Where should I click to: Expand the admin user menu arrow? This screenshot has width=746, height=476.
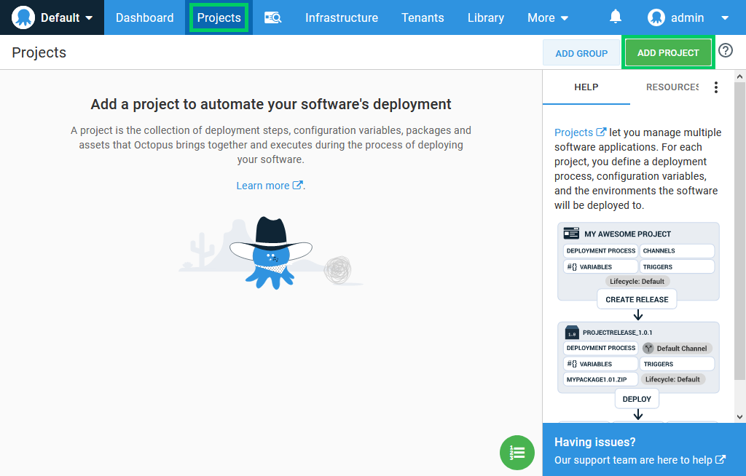tap(725, 18)
